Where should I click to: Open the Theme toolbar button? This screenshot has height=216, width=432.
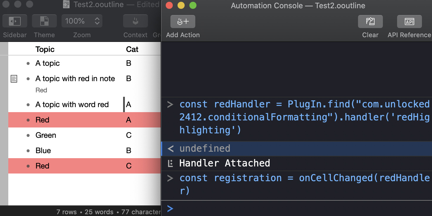(44, 21)
